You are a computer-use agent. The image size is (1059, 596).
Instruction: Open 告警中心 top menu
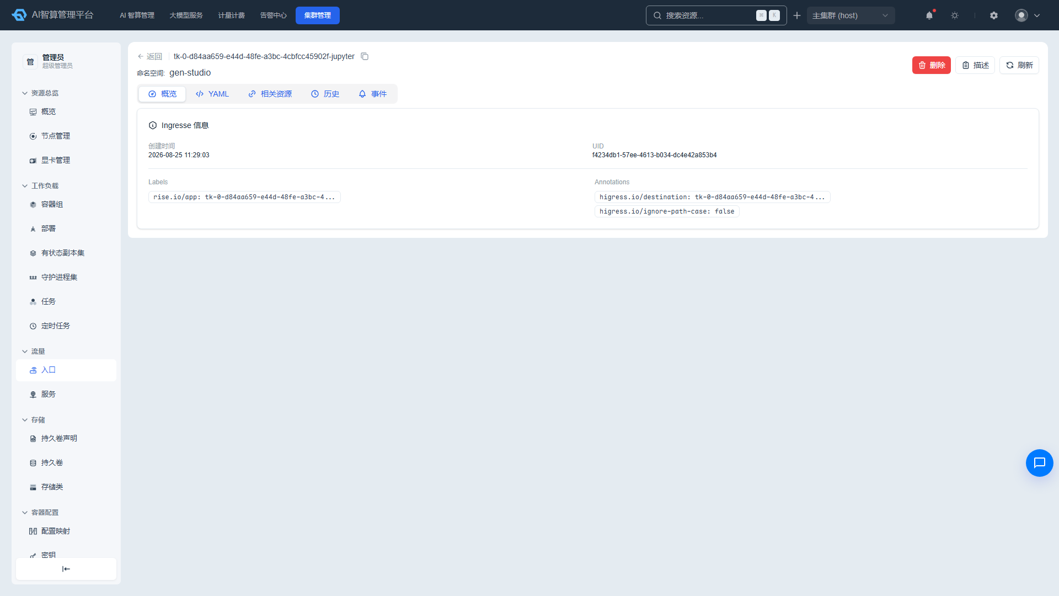pyautogui.click(x=273, y=15)
